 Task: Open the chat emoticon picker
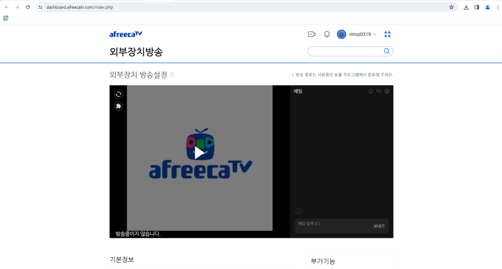coord(298,212)
